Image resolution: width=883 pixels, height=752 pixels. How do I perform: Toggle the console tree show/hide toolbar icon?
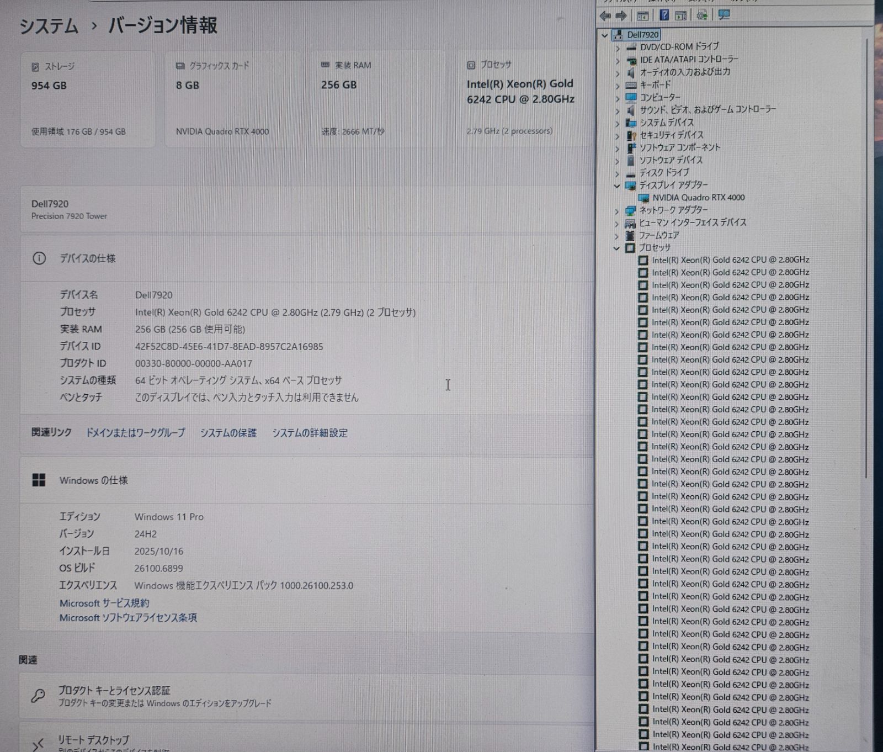(x=643, y=16)
